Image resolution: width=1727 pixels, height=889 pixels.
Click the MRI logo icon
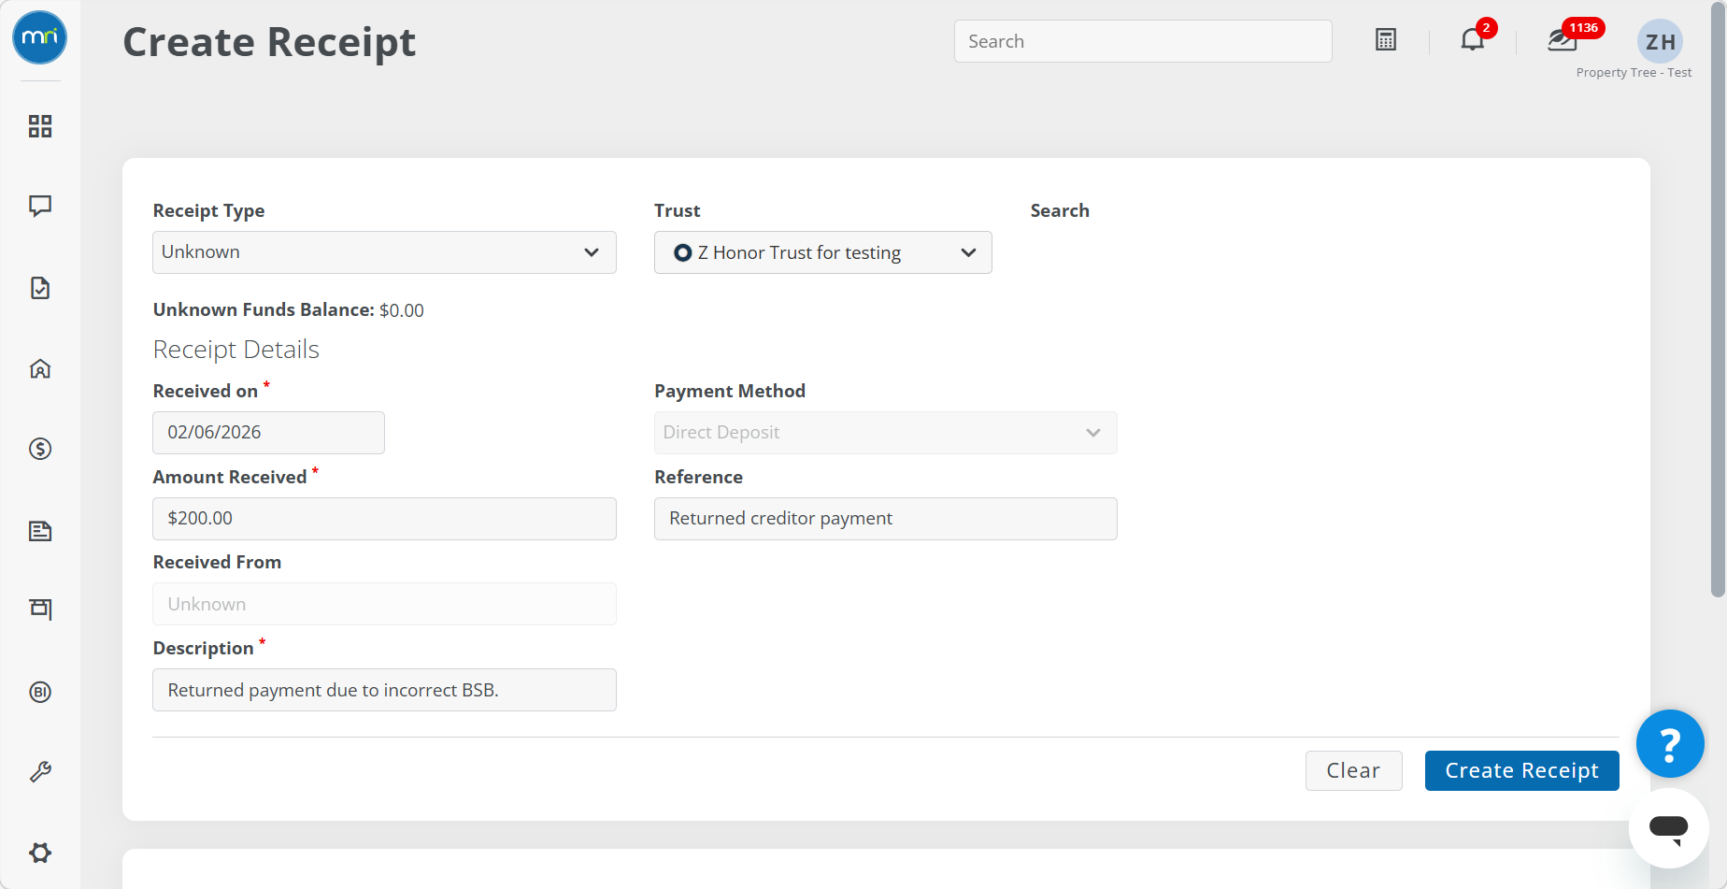click(39, 37)
